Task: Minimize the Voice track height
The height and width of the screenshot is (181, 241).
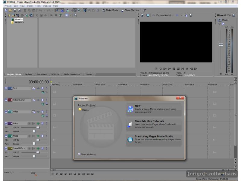Action: (6, 123)
